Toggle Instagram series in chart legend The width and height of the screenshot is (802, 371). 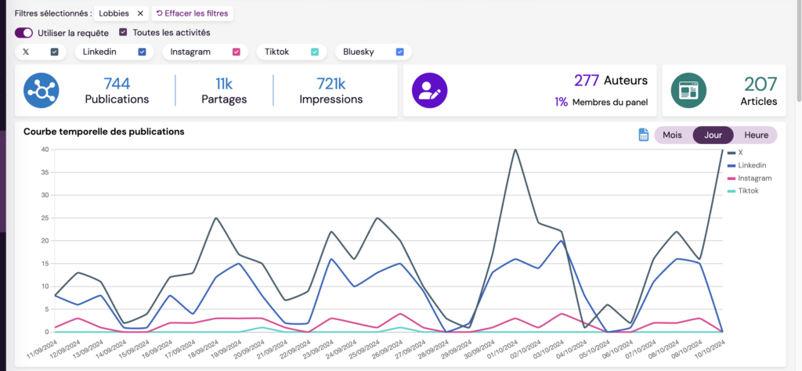[751, 178]
